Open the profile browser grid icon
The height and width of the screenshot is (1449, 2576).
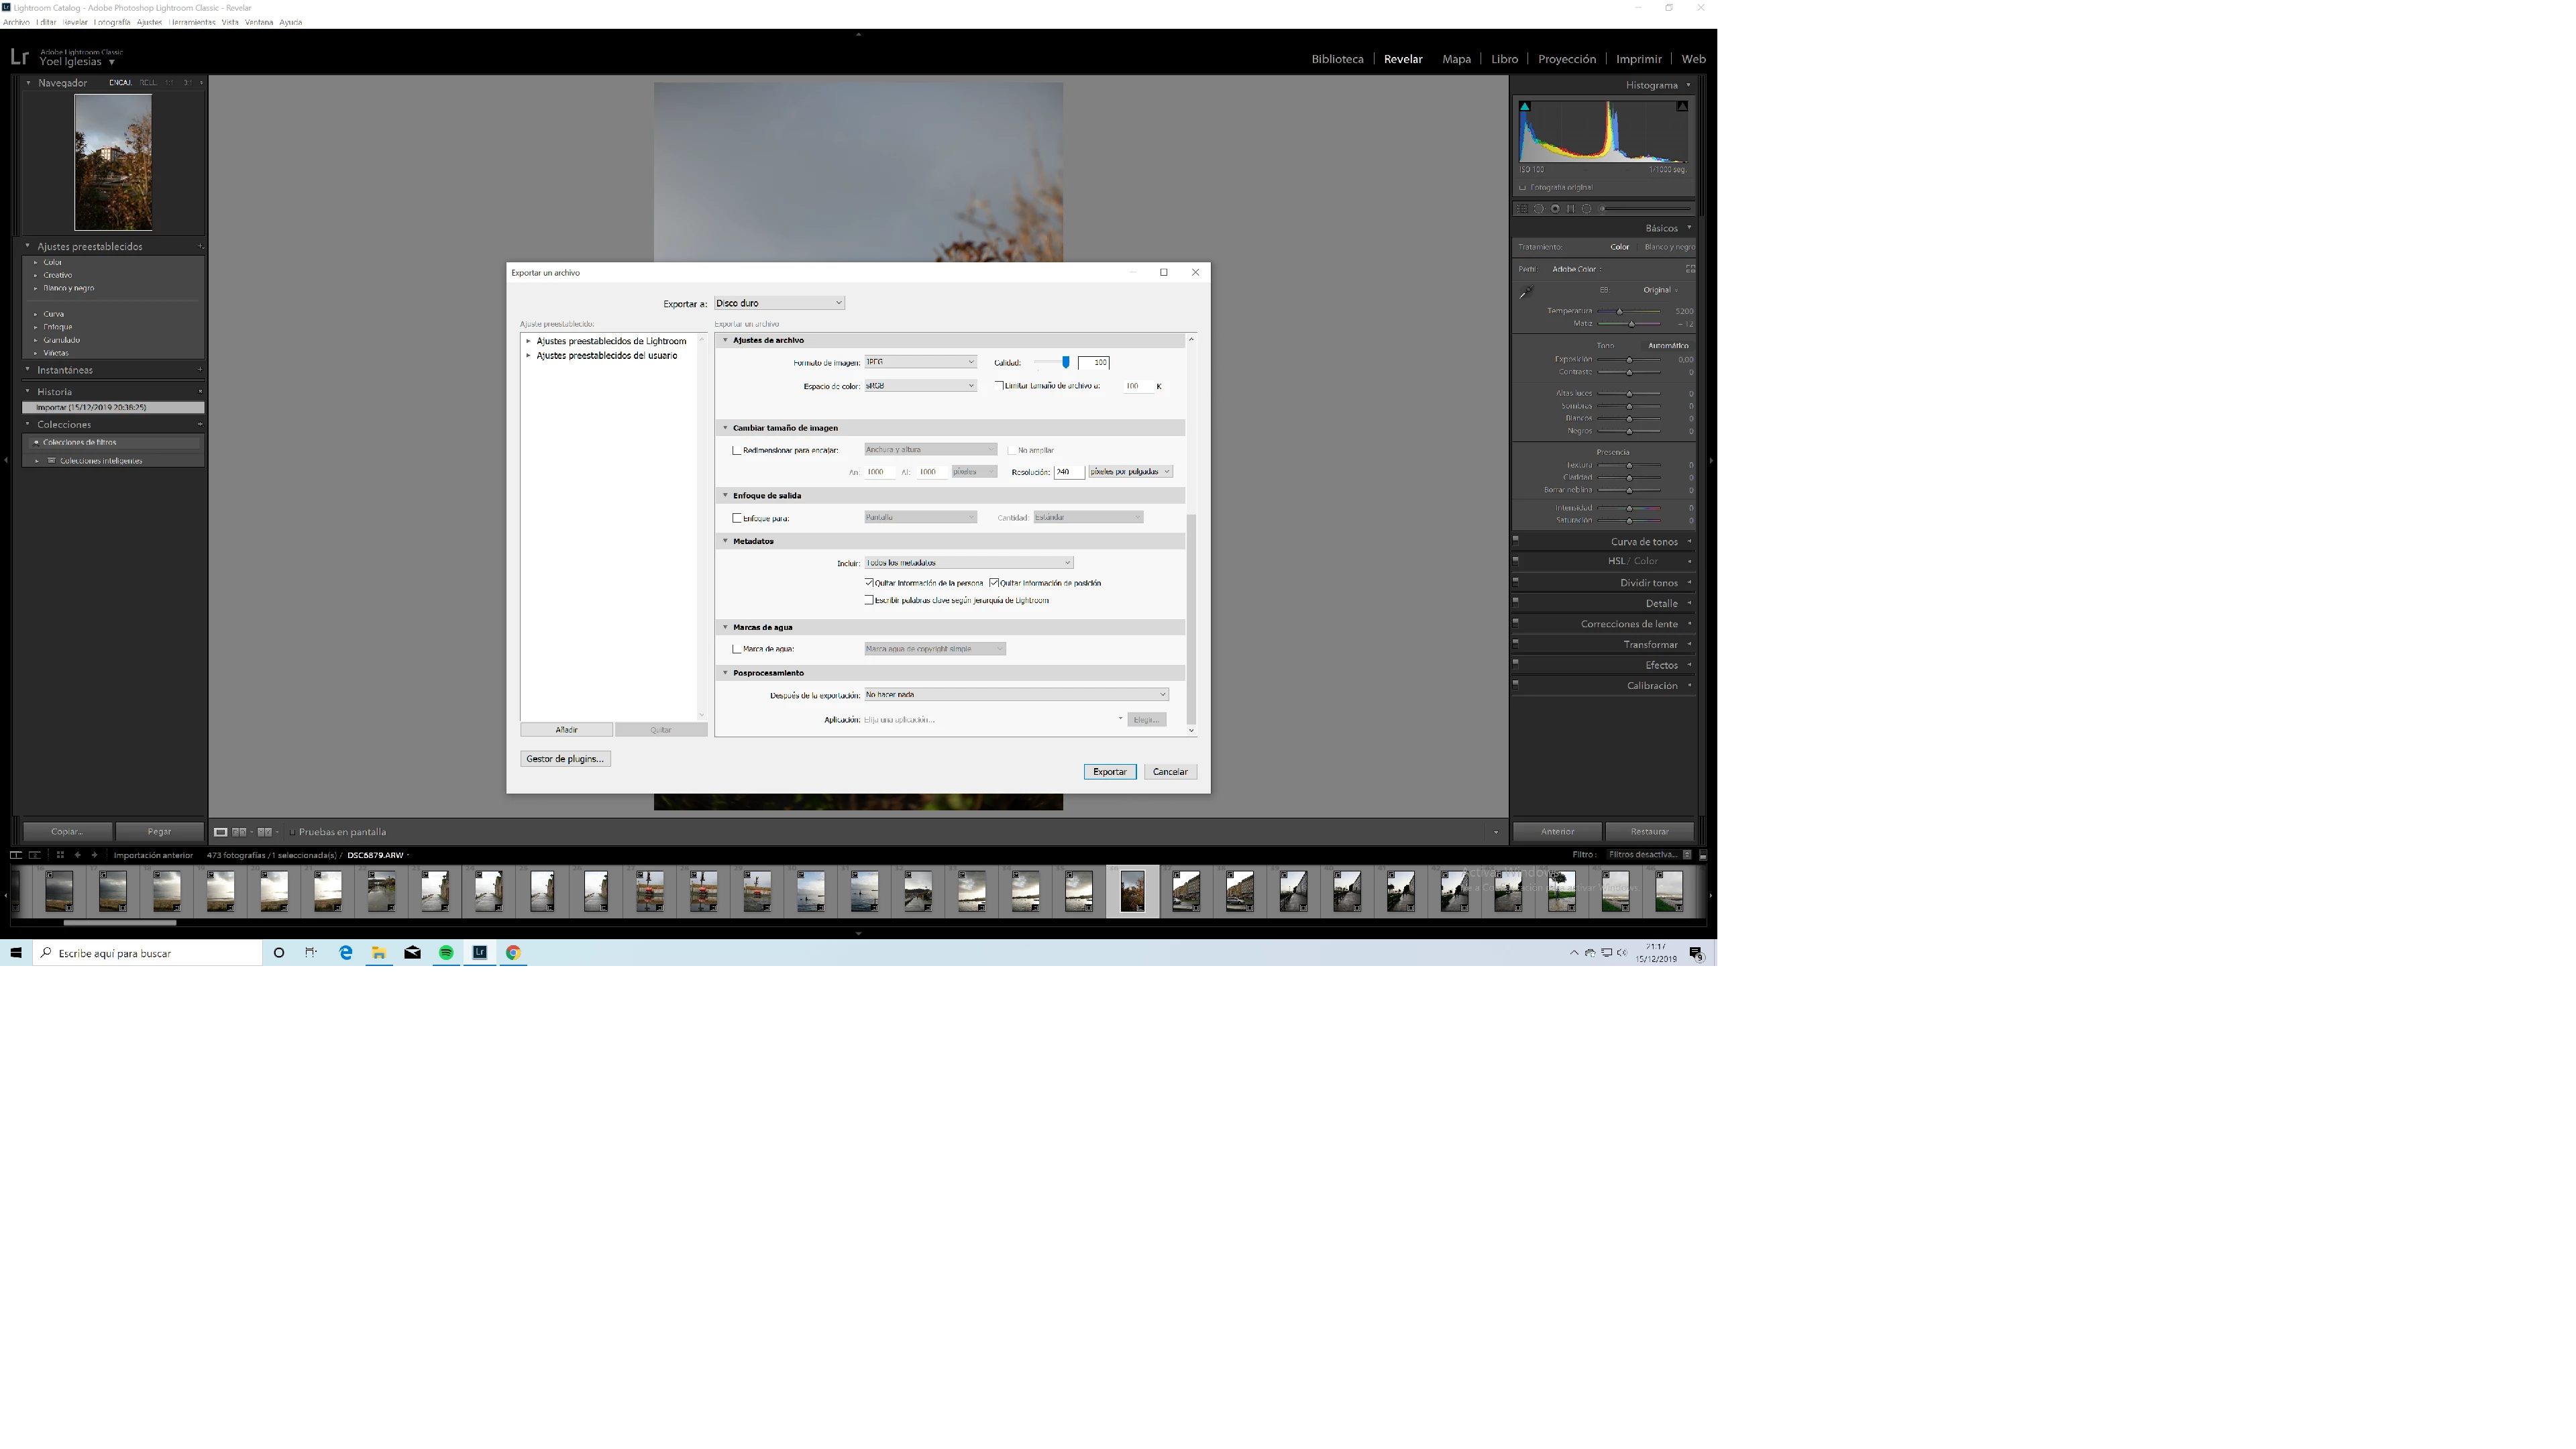coord(1690,269)
